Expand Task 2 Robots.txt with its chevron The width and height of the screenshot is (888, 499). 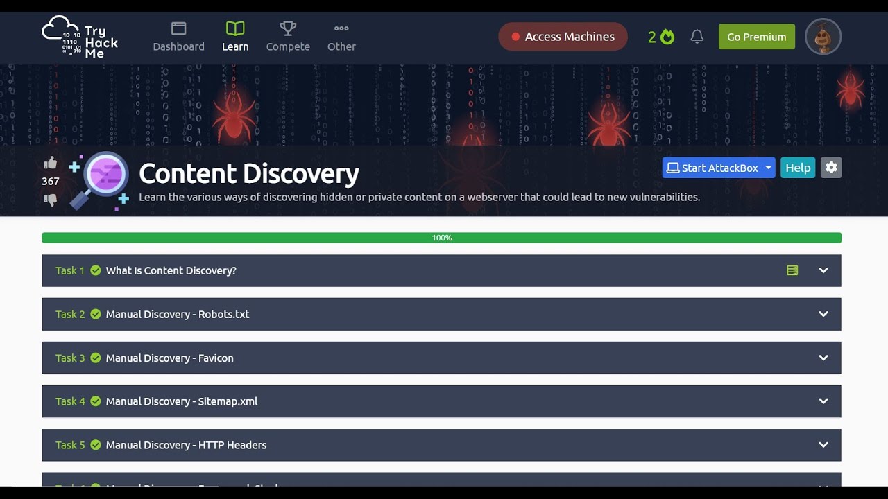(823, 314)
